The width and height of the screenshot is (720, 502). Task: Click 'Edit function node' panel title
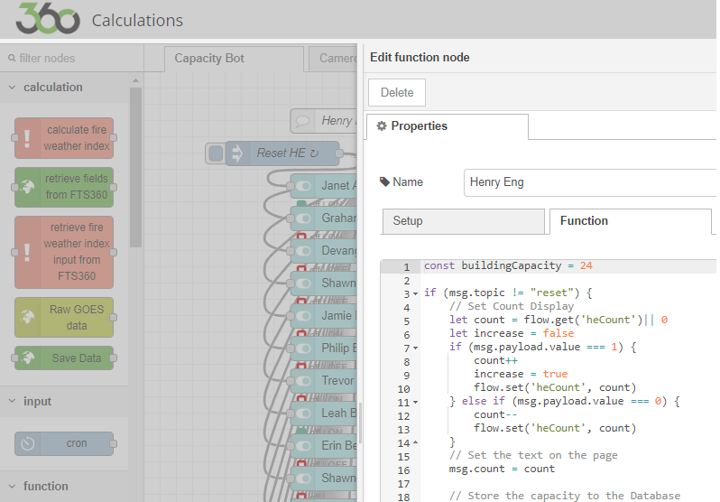point(420,58)
